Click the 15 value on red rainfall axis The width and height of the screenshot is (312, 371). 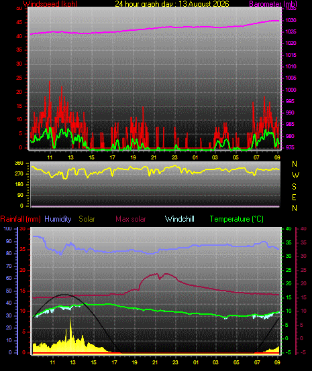point(23,291)
